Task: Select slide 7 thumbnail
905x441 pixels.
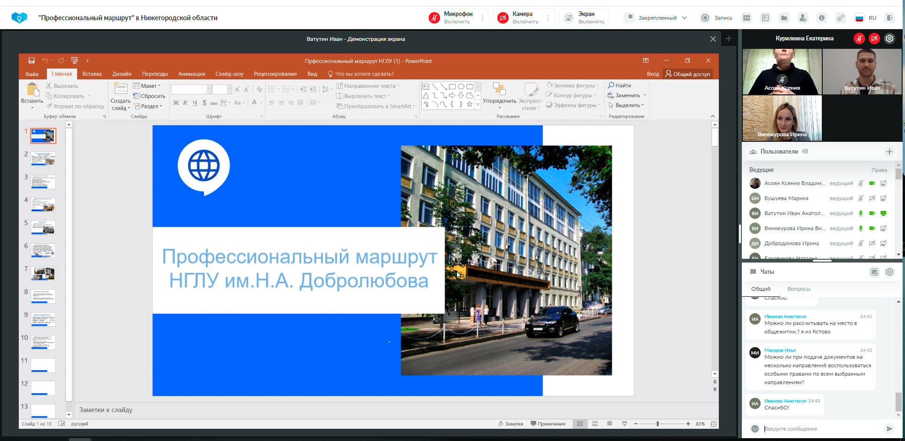Action: 43,273
